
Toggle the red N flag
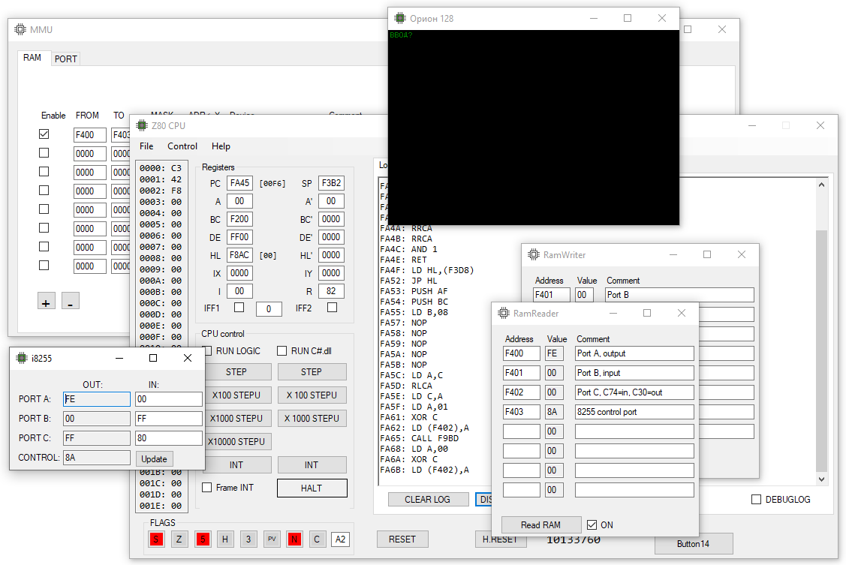pyautogui.click(x=294, y=539)
